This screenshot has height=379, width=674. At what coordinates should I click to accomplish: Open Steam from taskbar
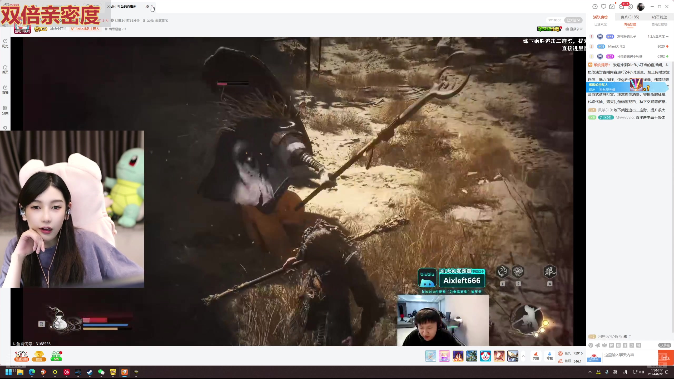[x=90, y=372]
